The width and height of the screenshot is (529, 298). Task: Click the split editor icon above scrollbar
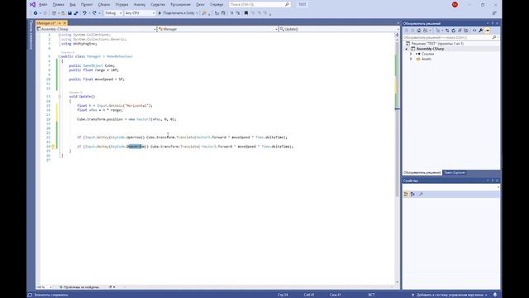(x=397, y=35)
